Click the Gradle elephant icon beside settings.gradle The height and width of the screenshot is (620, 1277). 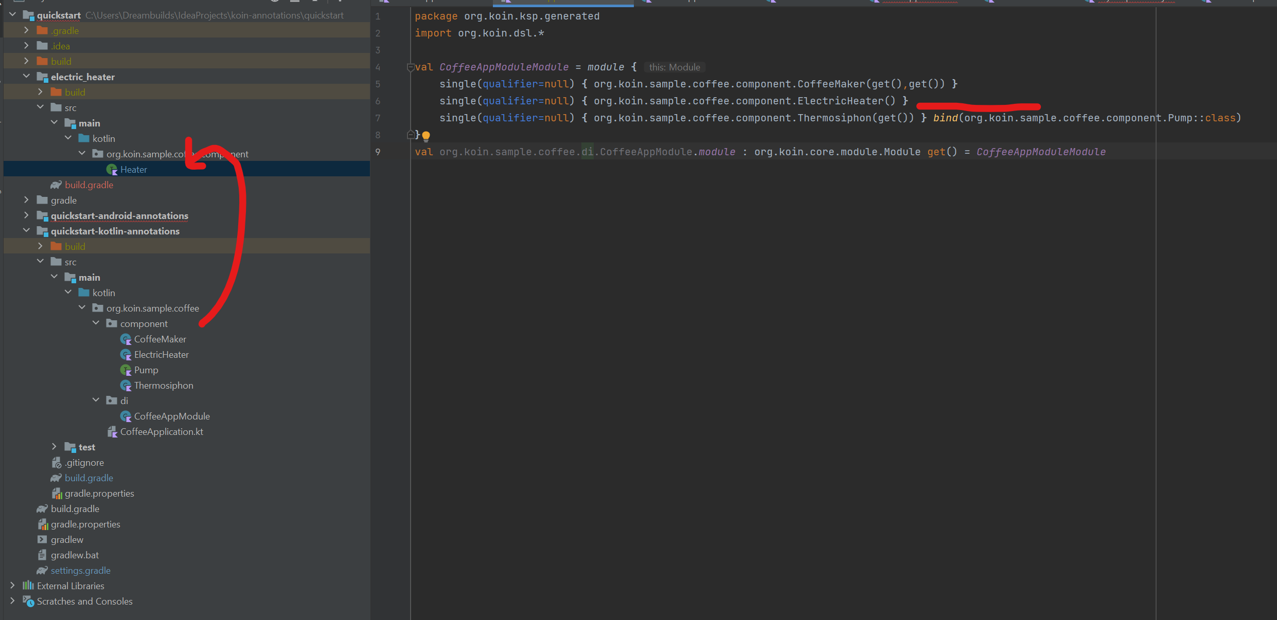[43, 570]
